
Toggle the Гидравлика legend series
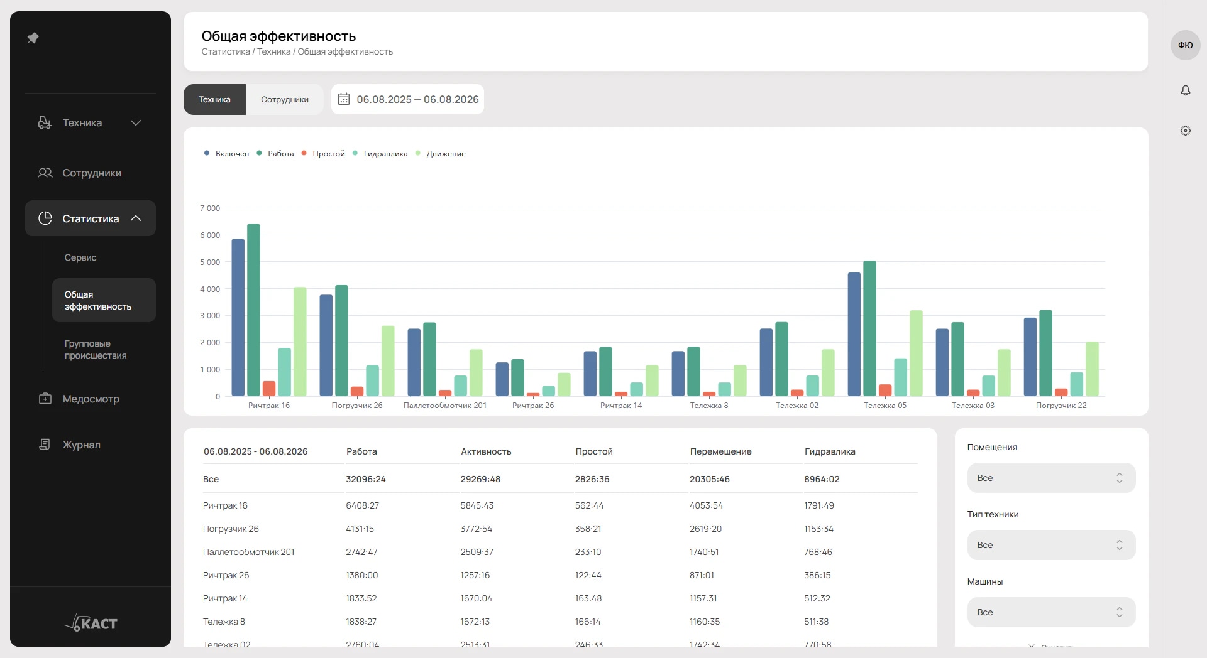pos(380,154)
